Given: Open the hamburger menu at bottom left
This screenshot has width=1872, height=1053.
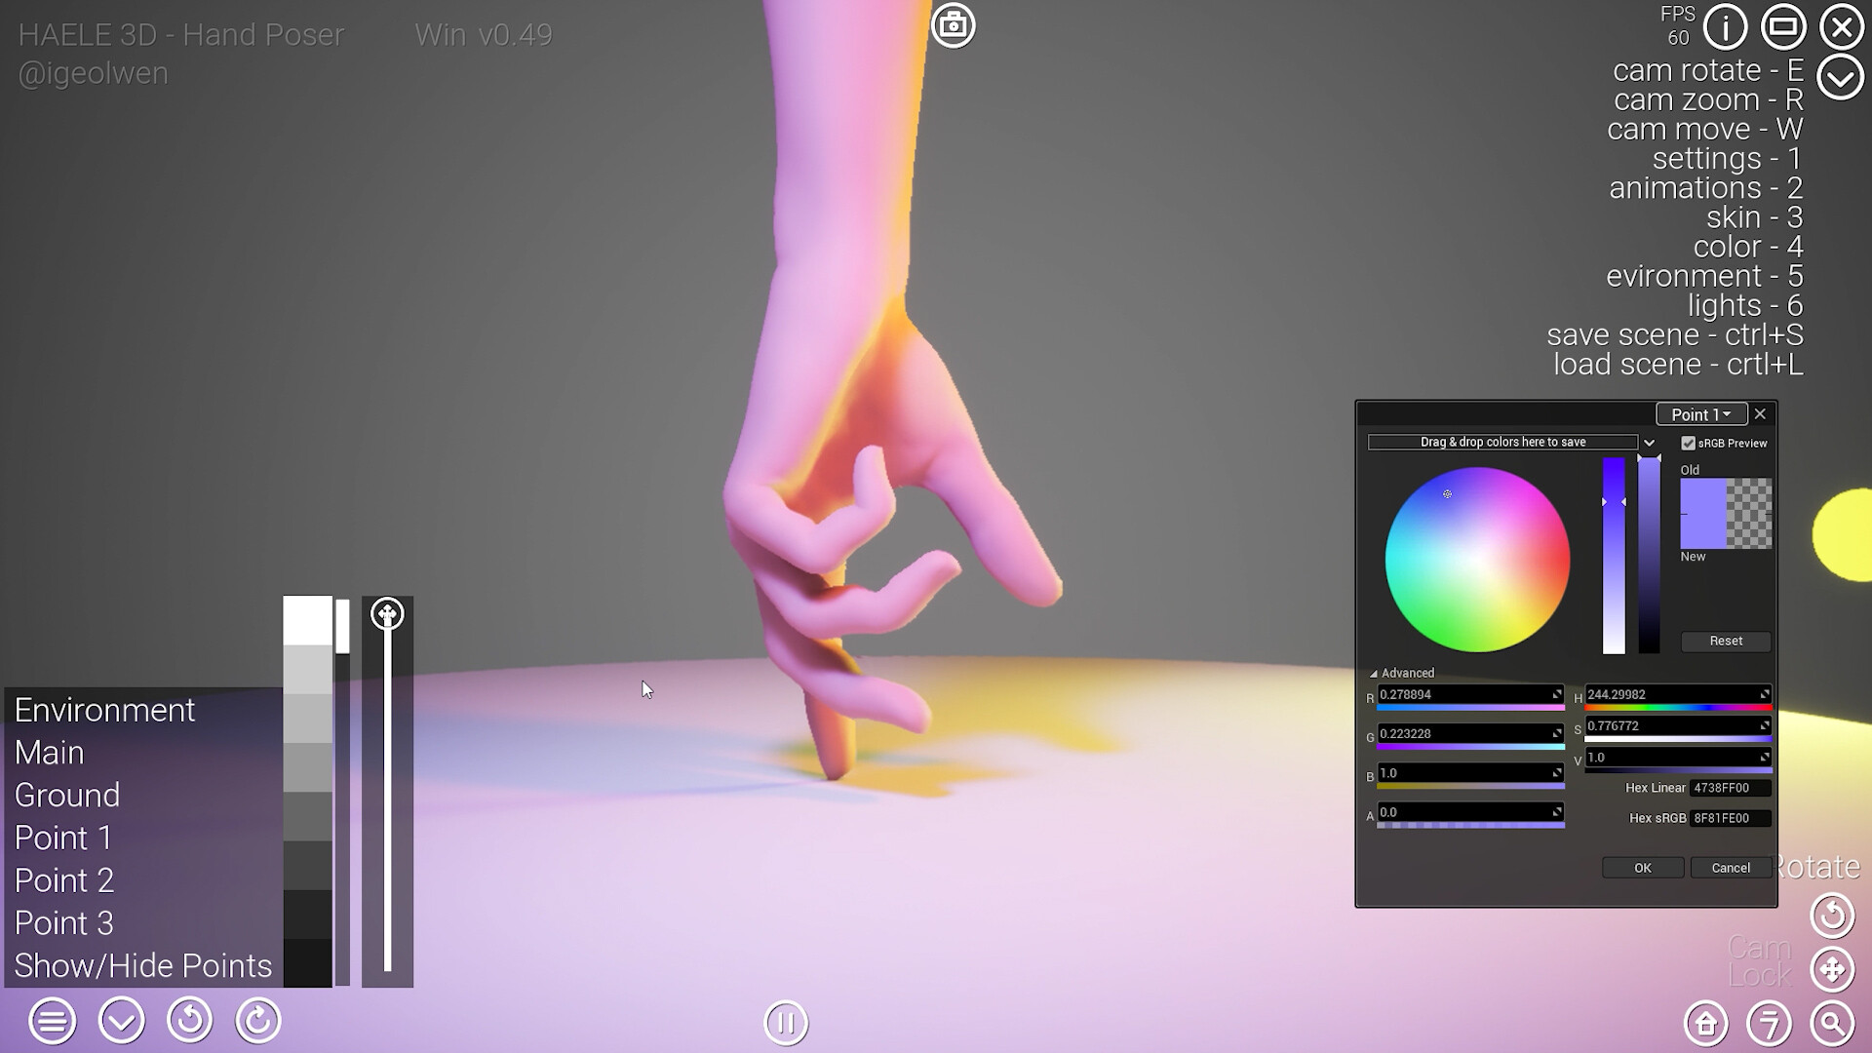Looking at the screenshot, I should [54, 1021].
